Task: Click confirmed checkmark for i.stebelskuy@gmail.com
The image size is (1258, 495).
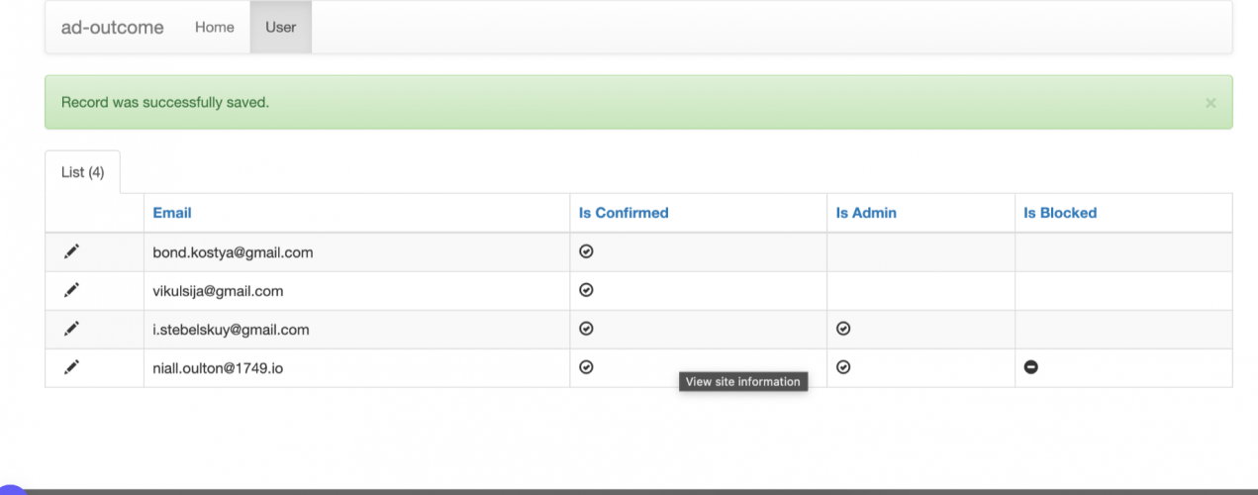Action: point(586,329)
